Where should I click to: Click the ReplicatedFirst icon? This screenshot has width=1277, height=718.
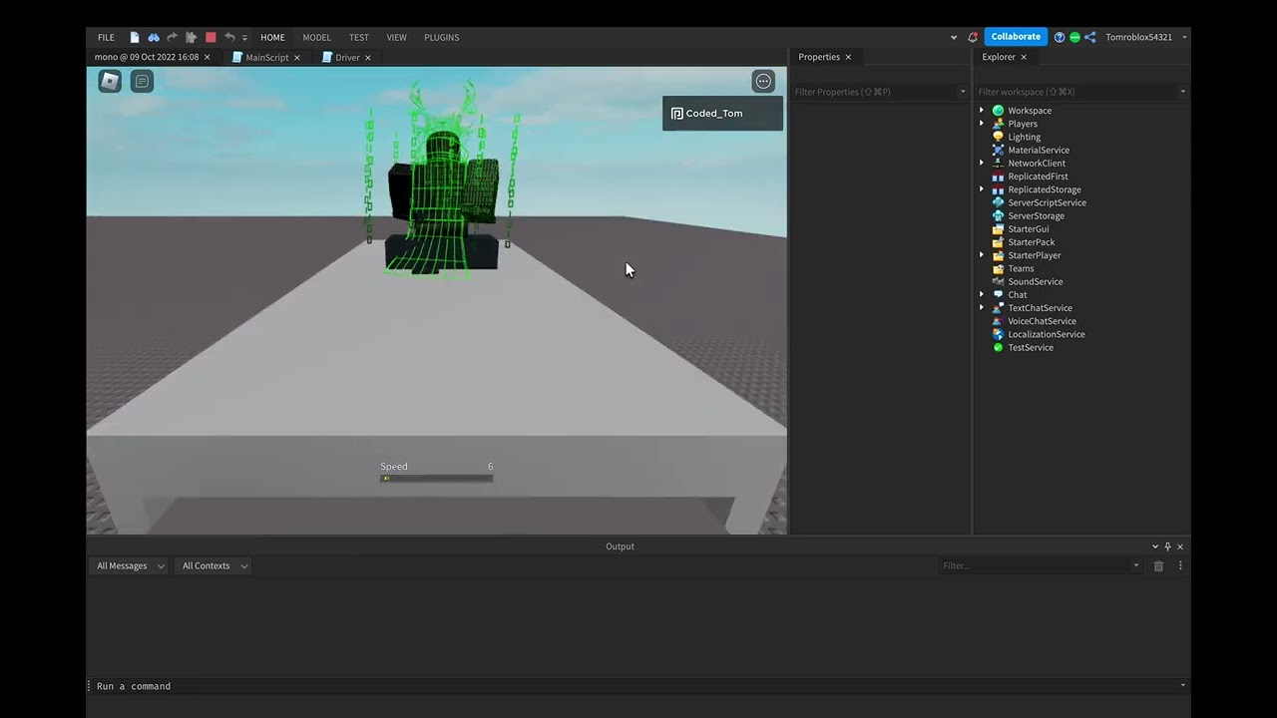pyautogui.click(x=998, y=177)
